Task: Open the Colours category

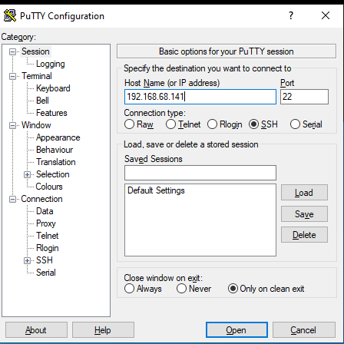Action: click(x=49, y=187)
